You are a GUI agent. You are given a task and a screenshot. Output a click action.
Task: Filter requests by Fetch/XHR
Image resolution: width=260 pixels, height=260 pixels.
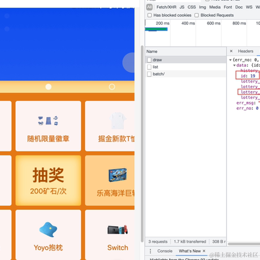tap(166, 7)
